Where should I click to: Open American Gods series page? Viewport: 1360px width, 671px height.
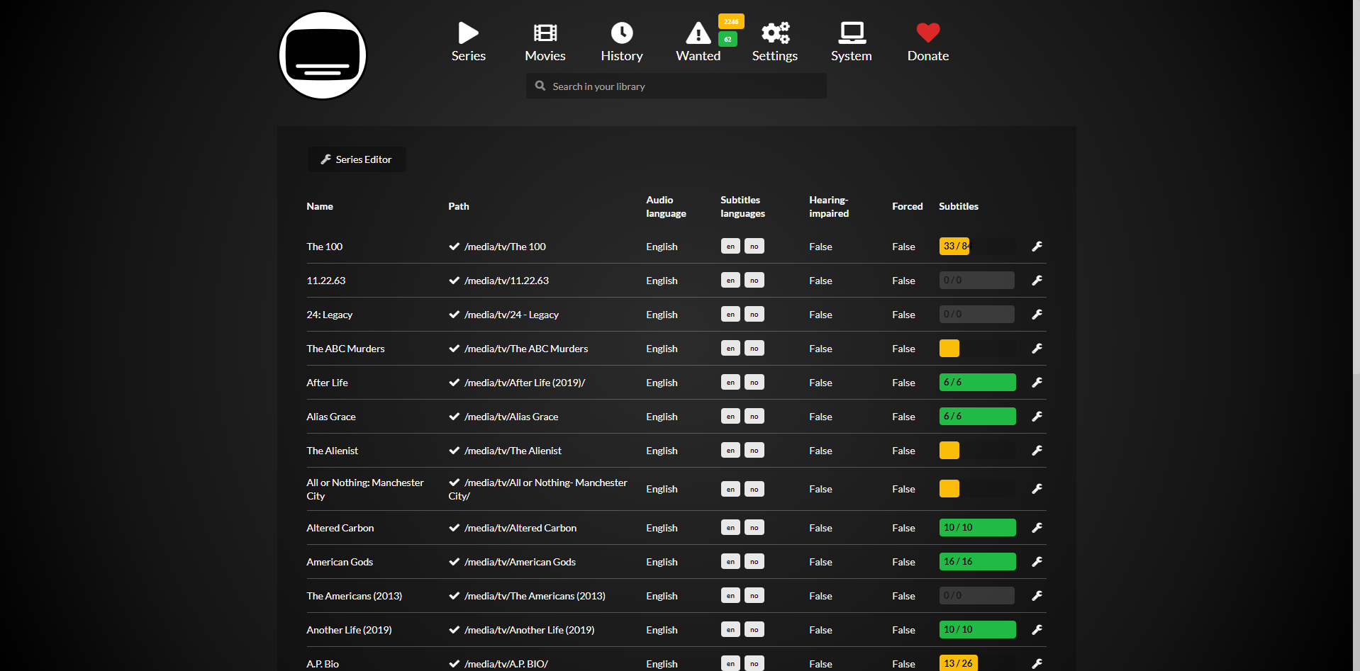pyautogui.click(x=340, y=562)
